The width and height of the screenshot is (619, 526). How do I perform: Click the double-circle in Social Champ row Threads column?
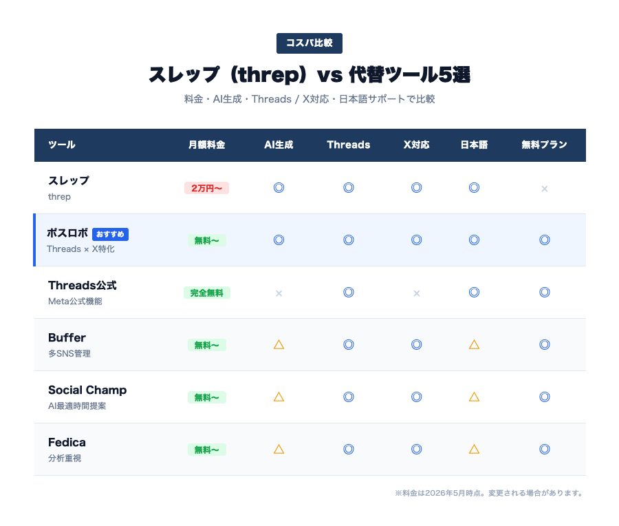[x=349, y=397]
